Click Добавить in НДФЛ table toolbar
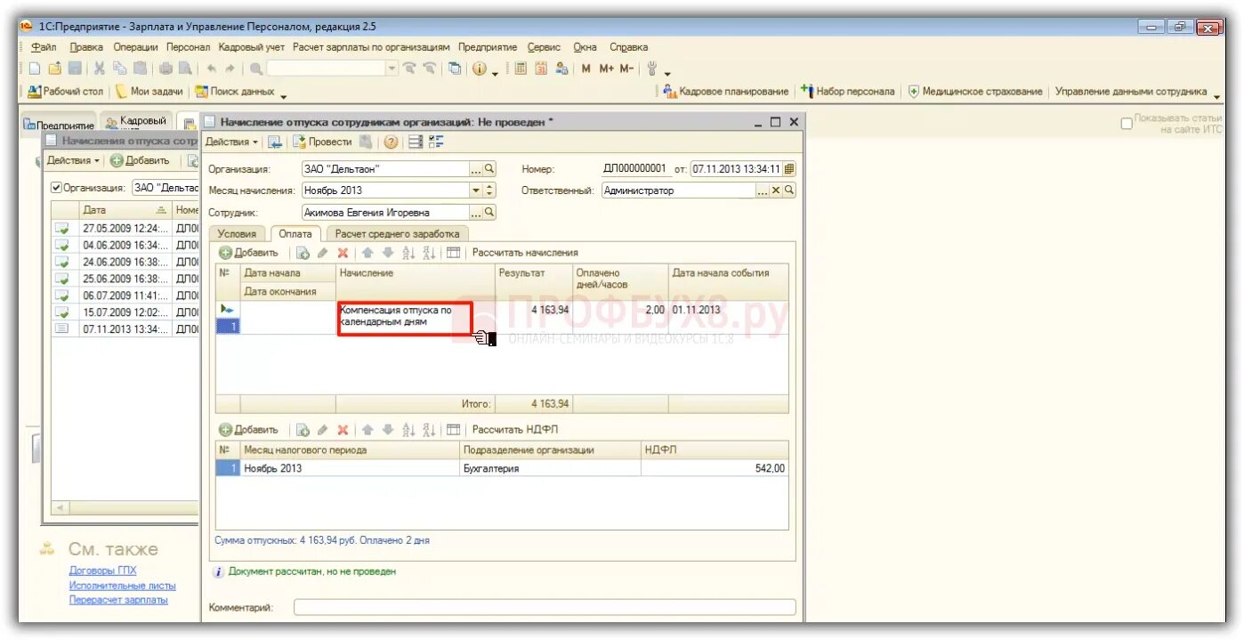This screenshot has height=640, width=1244. coord(248,430)
